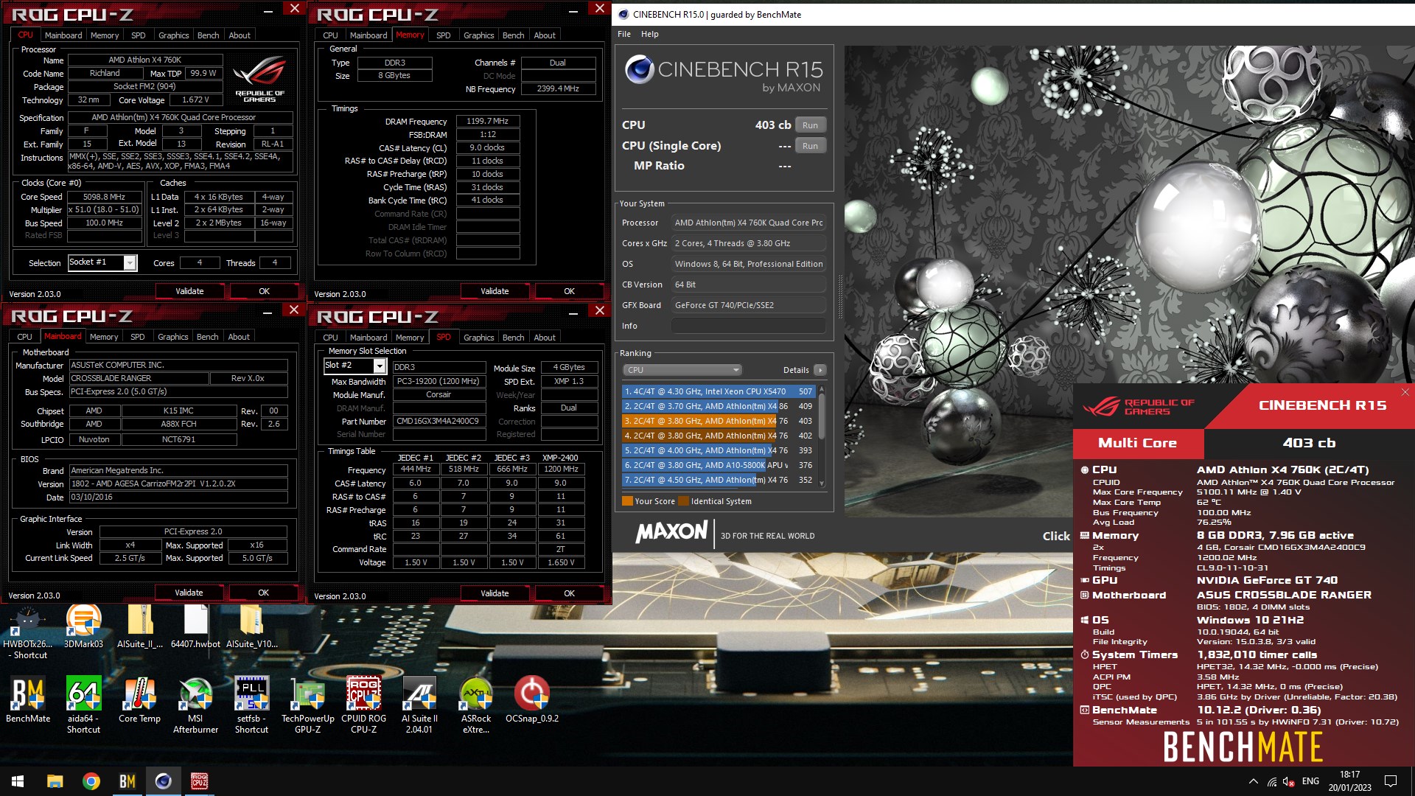This screenshot has width=1415, height=796.
Task: Click OK in Memory tab window
Action: pos(570,291)
